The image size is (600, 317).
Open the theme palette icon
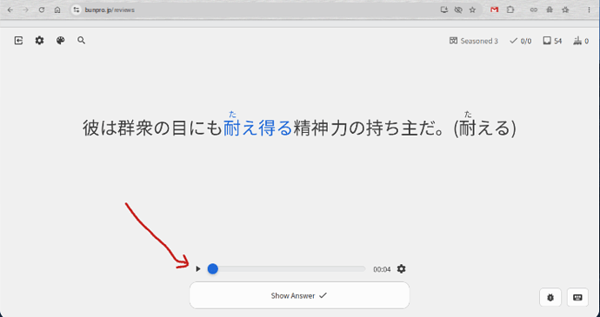(61, 41)
